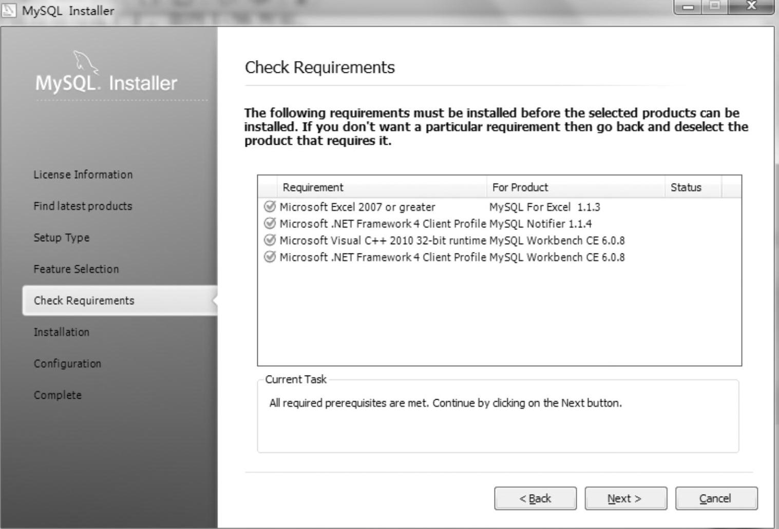Image resolution: width=779 pixels, height=529 pixels.
Task: Go to Setup Type step
Action: (62, 238)
